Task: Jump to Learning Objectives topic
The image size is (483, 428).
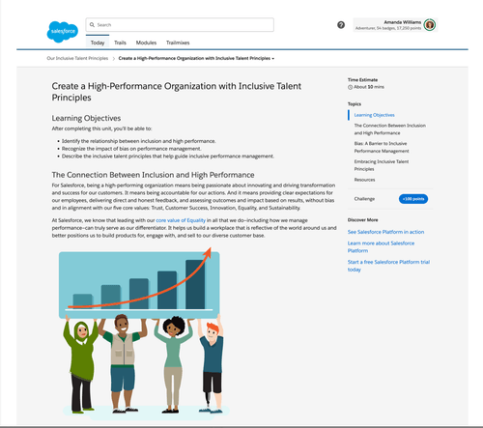Action: point(374,115)
